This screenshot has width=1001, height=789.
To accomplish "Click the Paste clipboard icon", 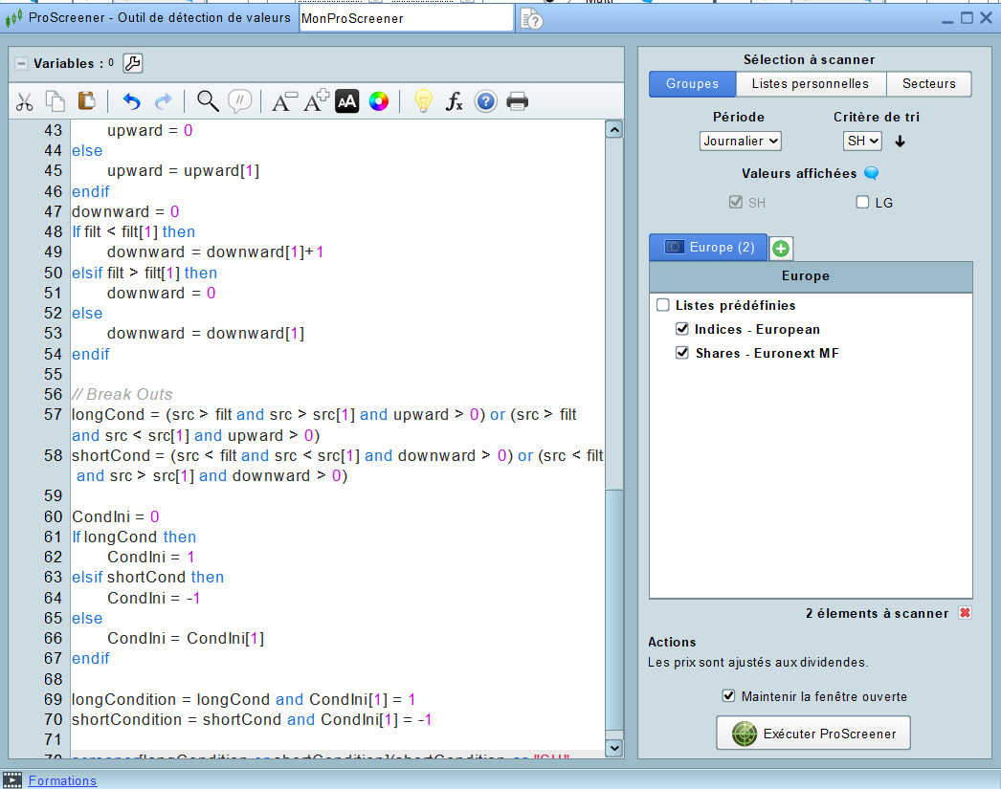I will pos(86,101).
